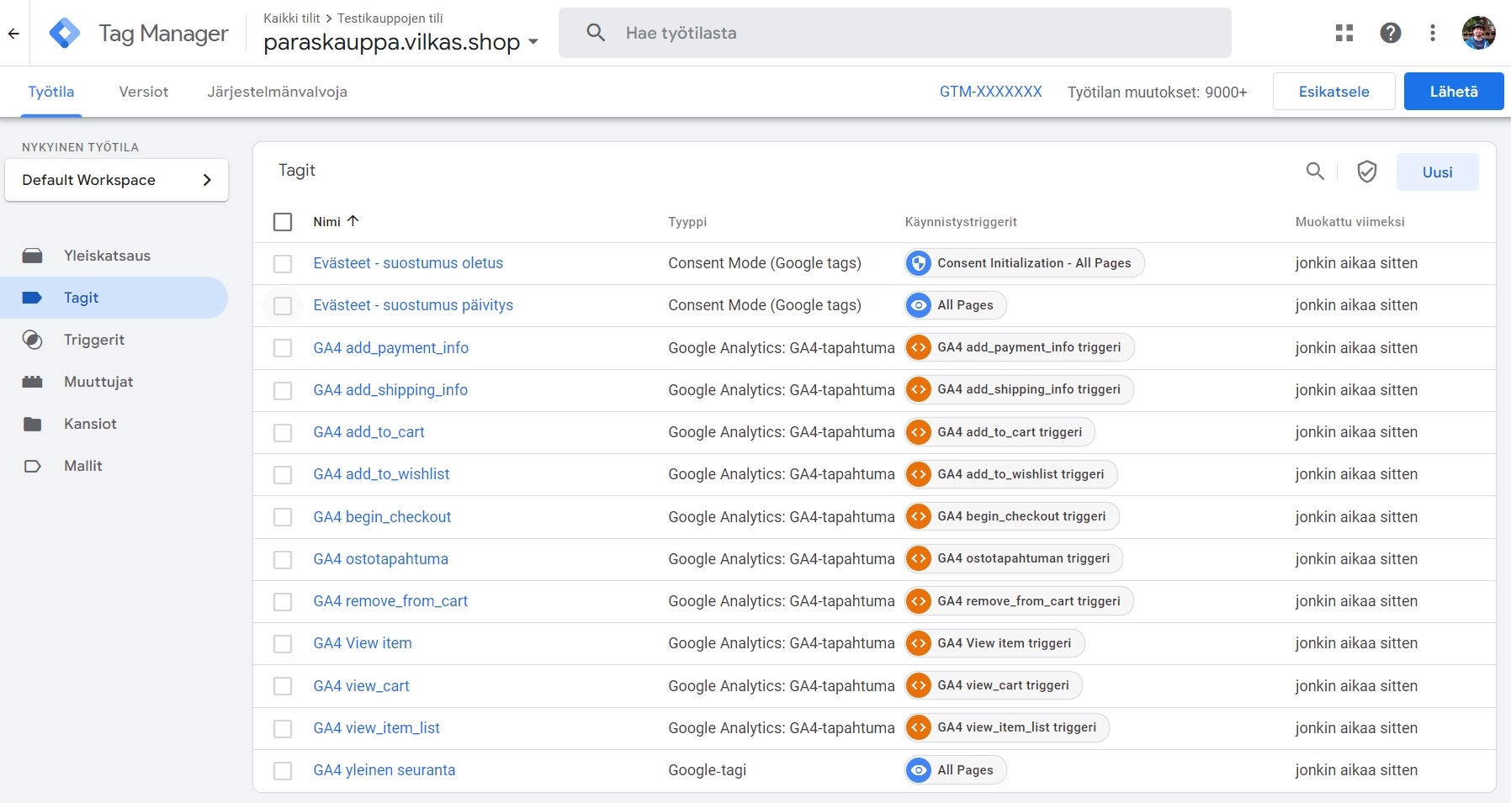
Task: Click the Triggerit sidebar icon
Action: pos(33,340)
